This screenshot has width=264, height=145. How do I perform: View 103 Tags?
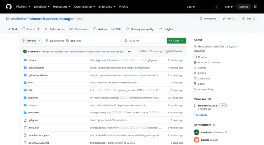point(74,41)
